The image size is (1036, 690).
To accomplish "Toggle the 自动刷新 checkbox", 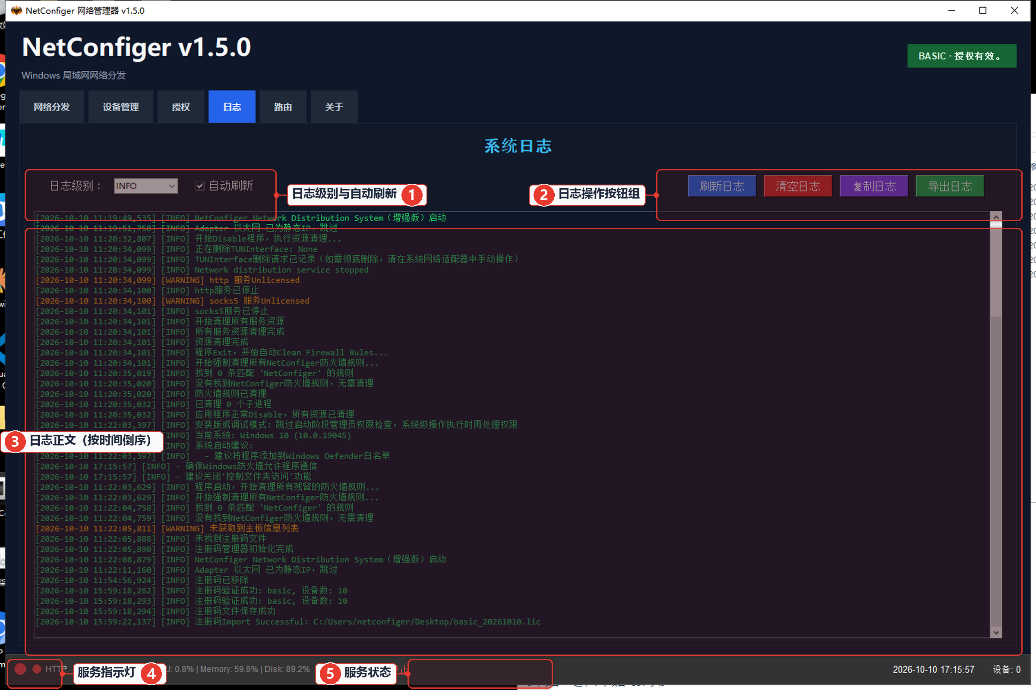I will click(200, 186).
